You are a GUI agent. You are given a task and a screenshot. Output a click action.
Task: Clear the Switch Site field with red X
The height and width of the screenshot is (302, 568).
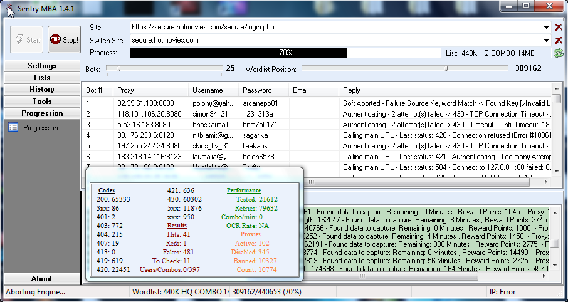pos(559,40)
